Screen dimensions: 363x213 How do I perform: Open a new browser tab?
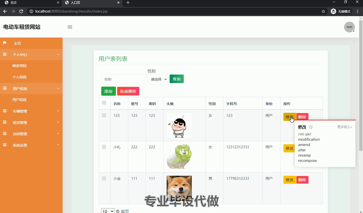(x=128, y=3)
